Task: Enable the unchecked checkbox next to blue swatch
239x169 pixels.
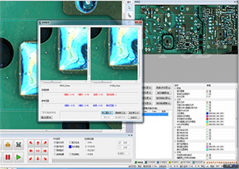Action: point(70,142)
